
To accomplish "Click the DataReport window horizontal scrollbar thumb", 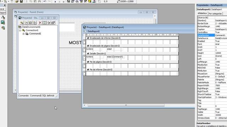I will click(x=126, y=105).
